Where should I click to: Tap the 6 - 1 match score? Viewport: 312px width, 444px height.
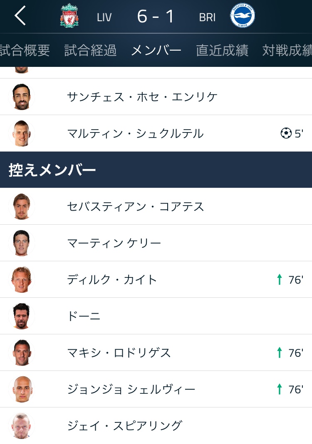pyautogui.click(x=156, y=16)
